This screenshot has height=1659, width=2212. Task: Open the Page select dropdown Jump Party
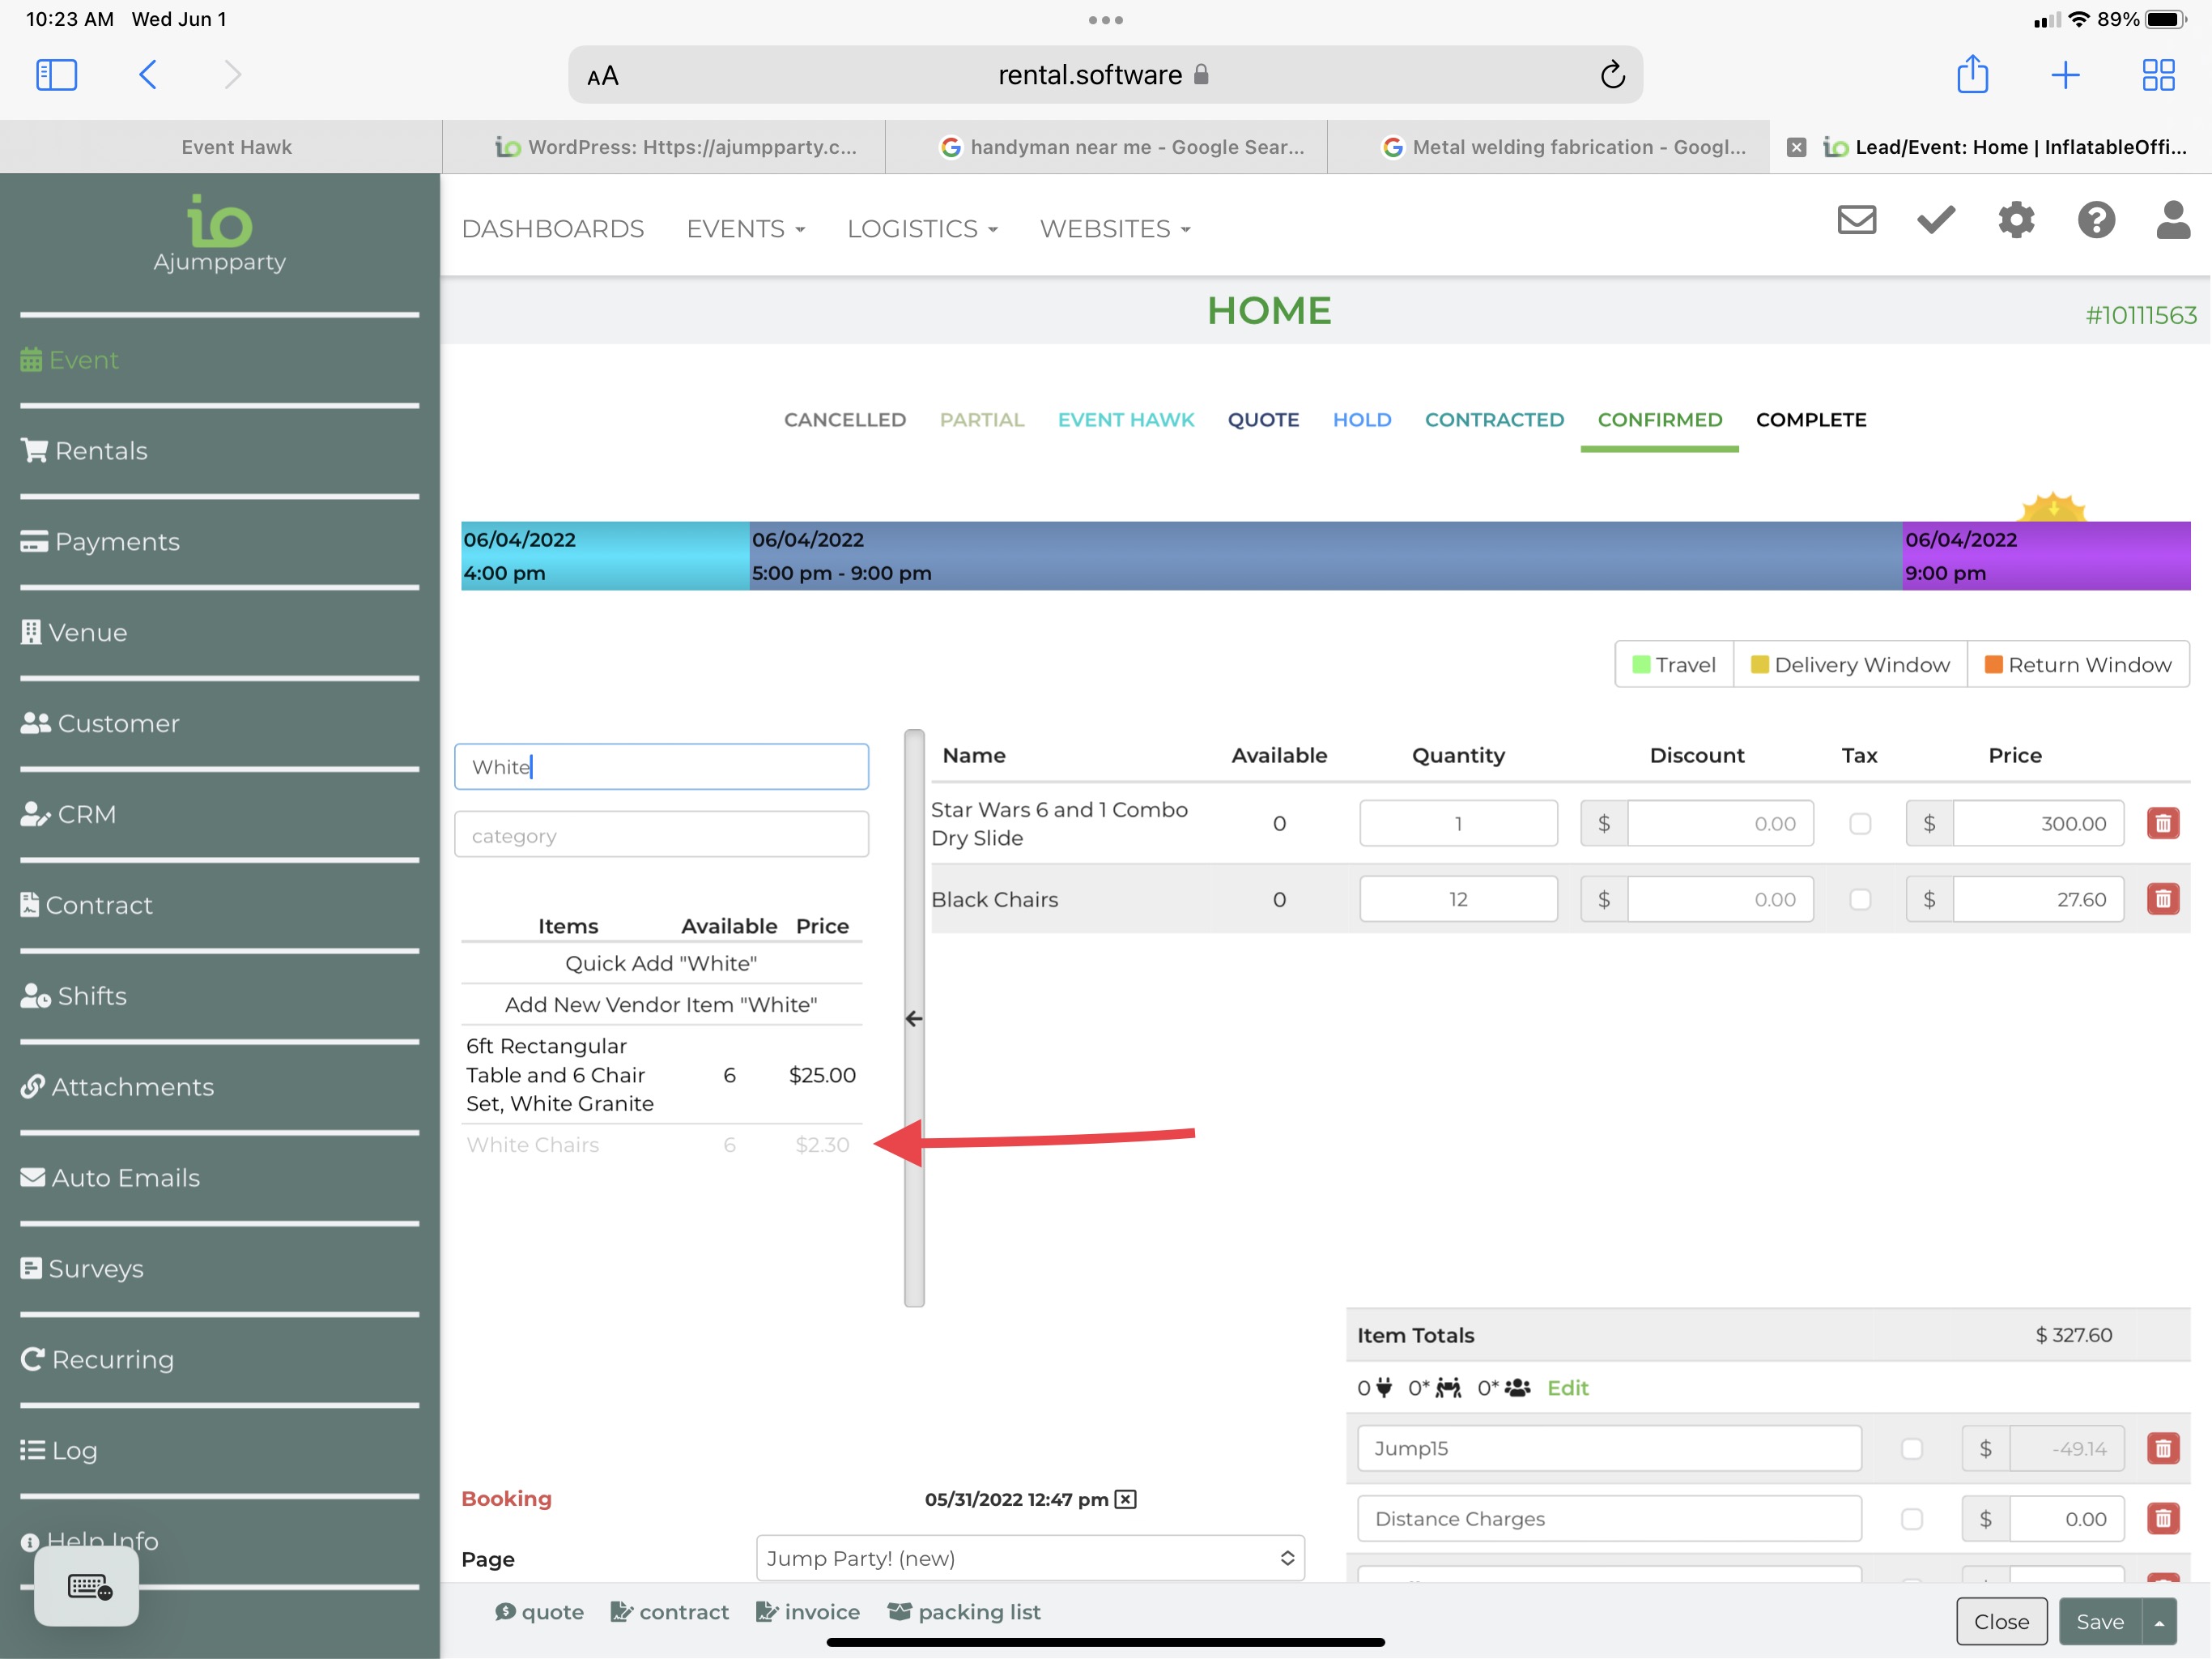1029,1558
